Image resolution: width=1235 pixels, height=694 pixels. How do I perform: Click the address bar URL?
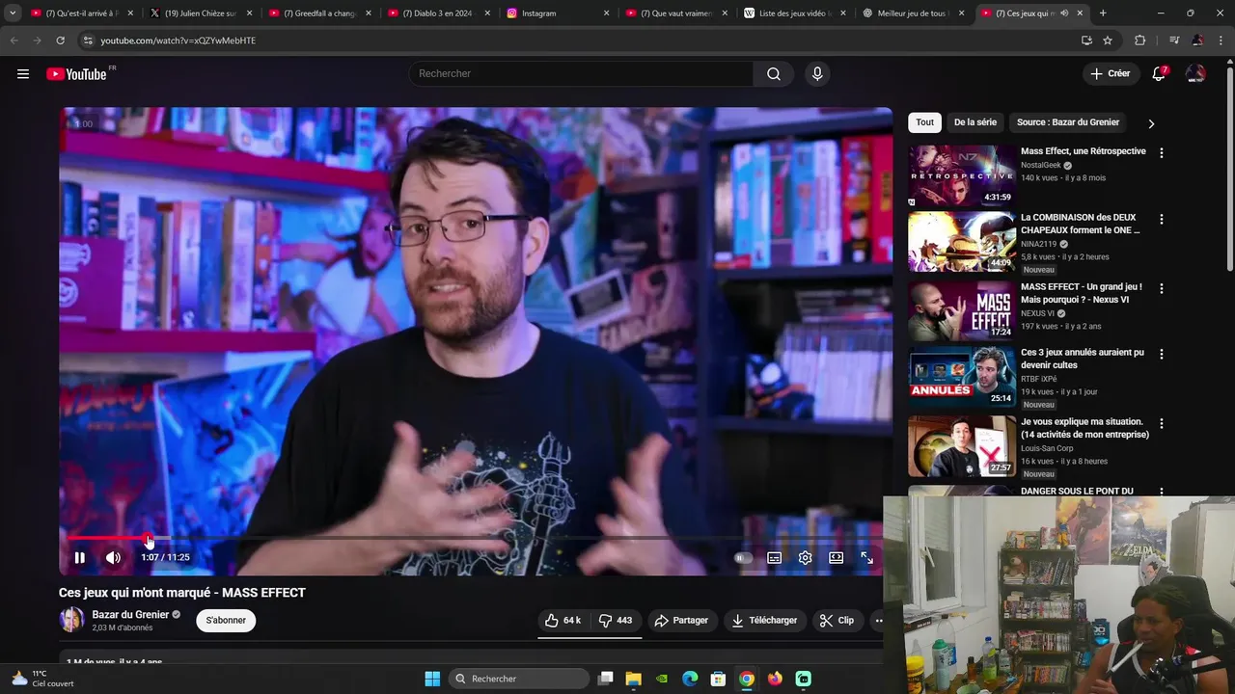[178, 40]
